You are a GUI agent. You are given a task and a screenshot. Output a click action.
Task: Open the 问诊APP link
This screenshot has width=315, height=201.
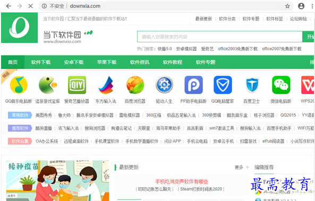(173, 141)
